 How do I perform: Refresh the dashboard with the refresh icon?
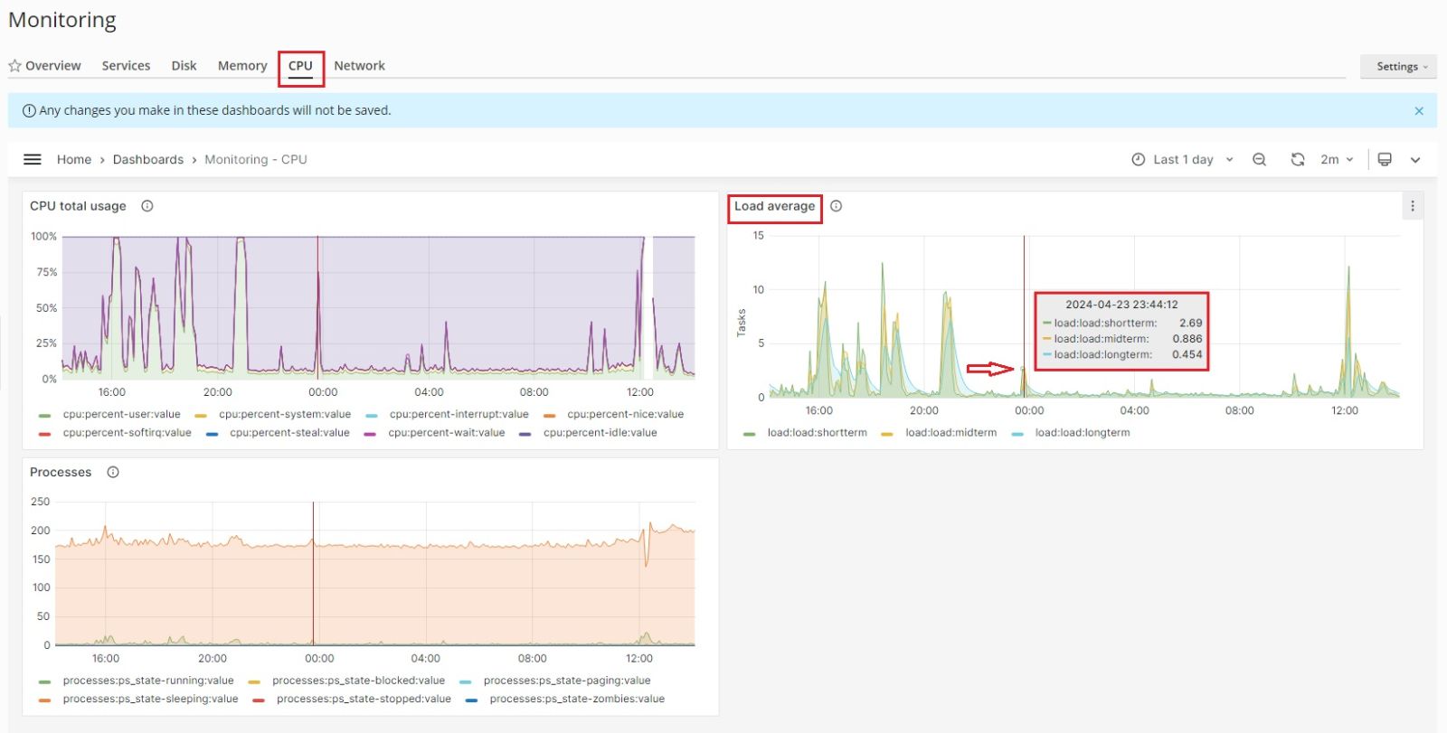click(1298, 159)
